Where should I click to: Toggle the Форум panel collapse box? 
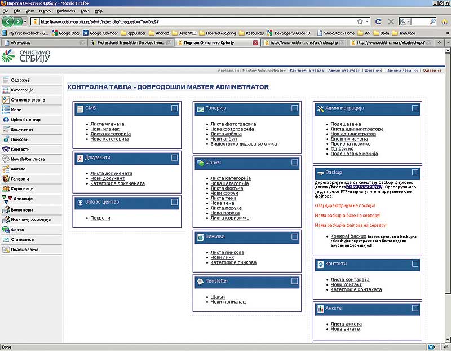tap(294, 163)
